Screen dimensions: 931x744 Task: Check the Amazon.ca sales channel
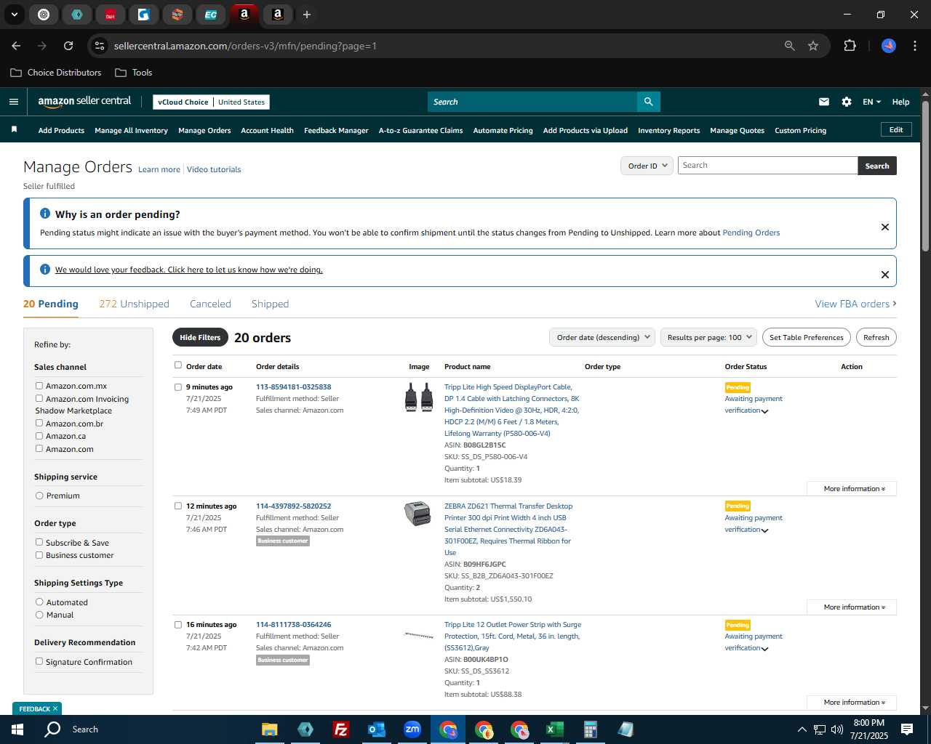click(39, 436)
